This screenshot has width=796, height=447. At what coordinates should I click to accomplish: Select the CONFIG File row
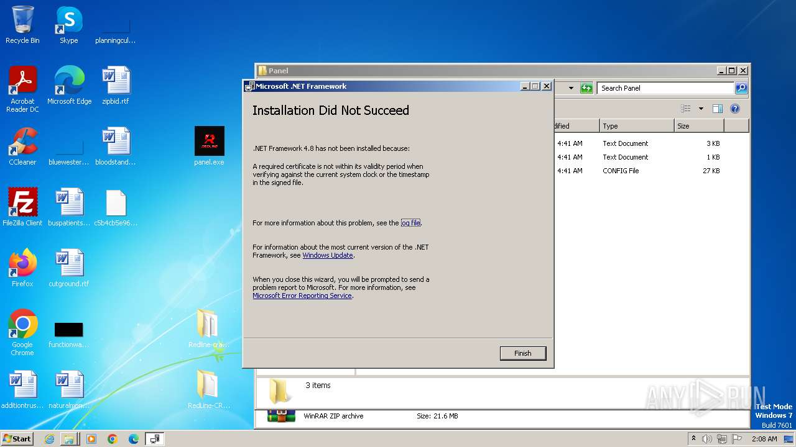tap(638, 171)
